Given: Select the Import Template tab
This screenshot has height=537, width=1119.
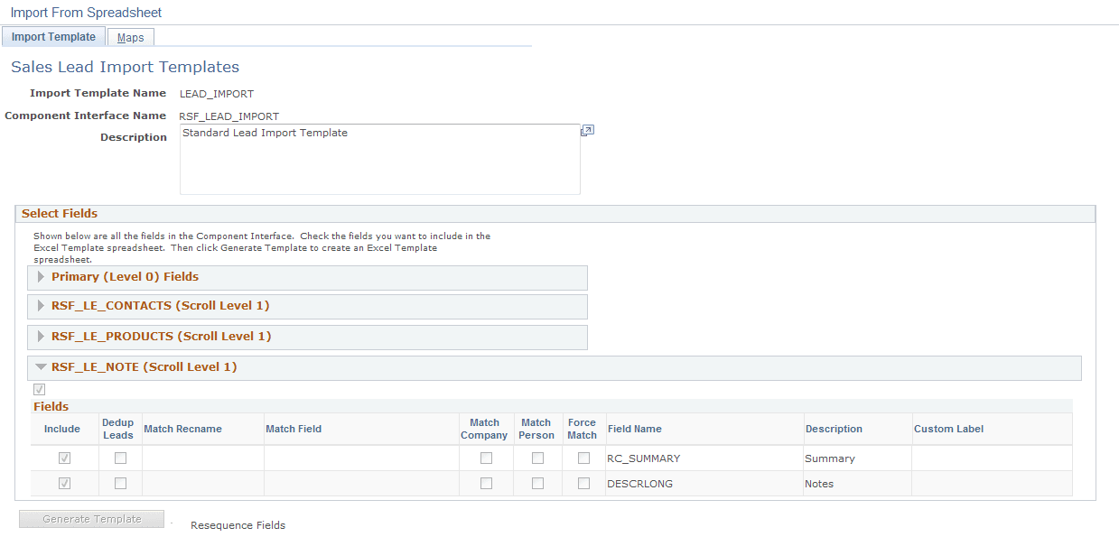Looking at the screenshot, I should 53,36.
